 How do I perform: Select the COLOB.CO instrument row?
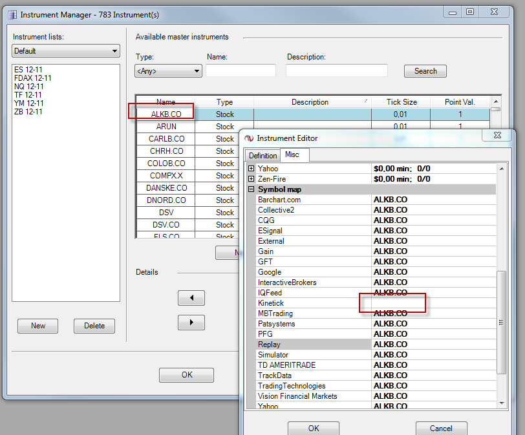tap(188, 164)
